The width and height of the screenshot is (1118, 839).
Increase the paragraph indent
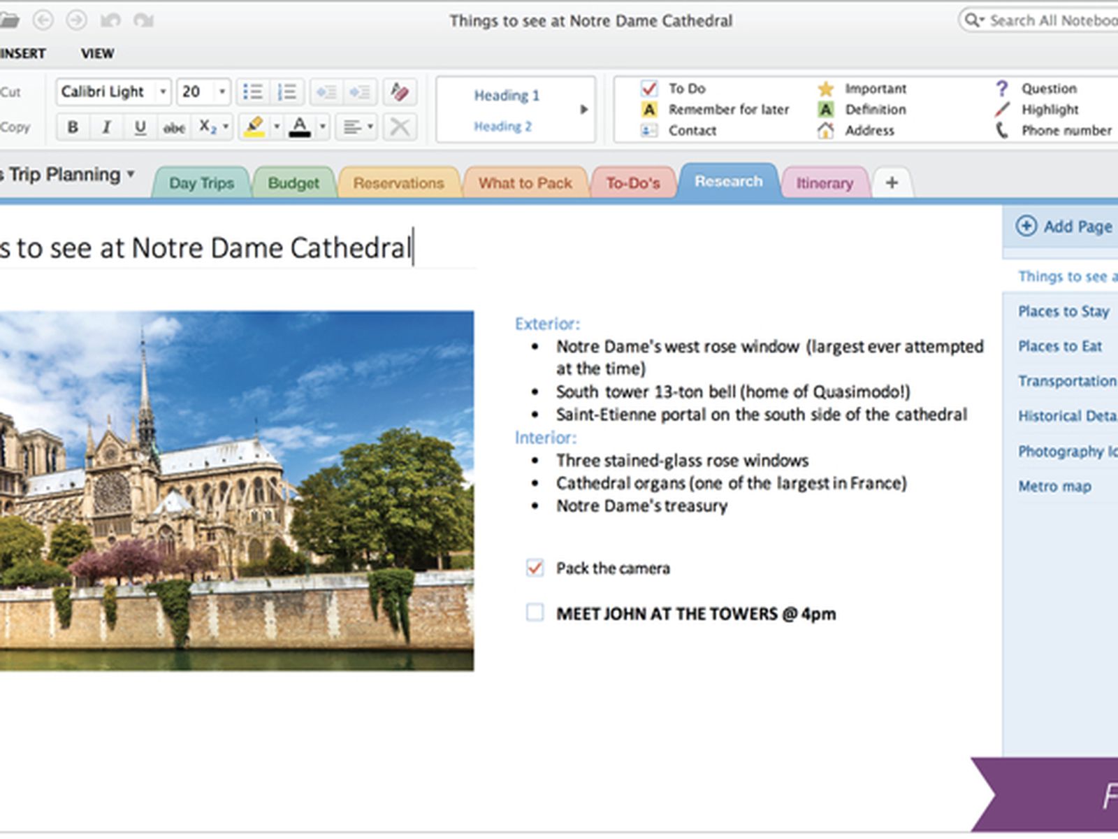[x=360, y=92]
